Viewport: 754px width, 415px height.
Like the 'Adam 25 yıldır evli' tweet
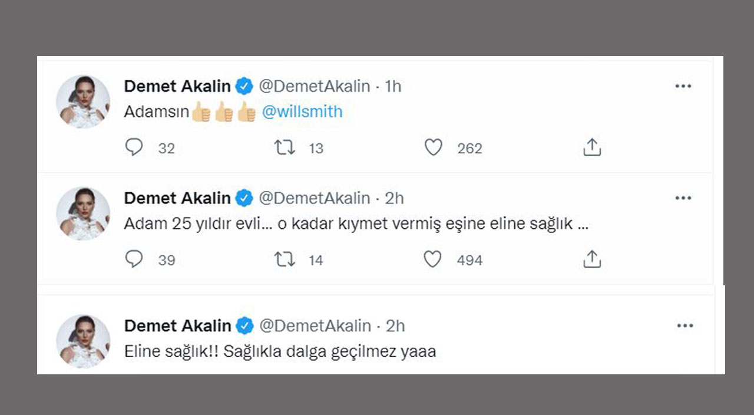click(x=434, y=259)
